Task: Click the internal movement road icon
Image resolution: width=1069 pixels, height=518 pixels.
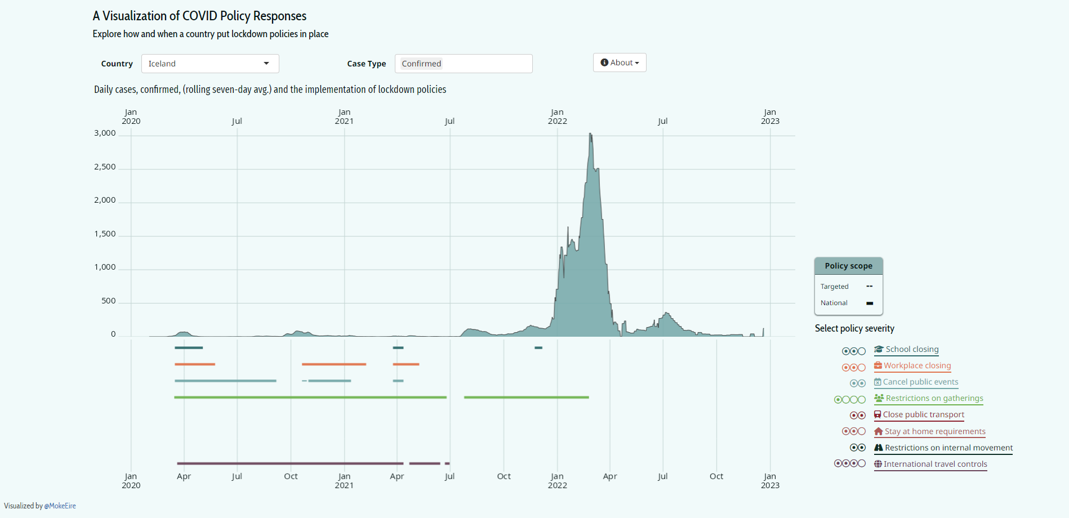Action: pyautogui.click(x=878, y=448)
